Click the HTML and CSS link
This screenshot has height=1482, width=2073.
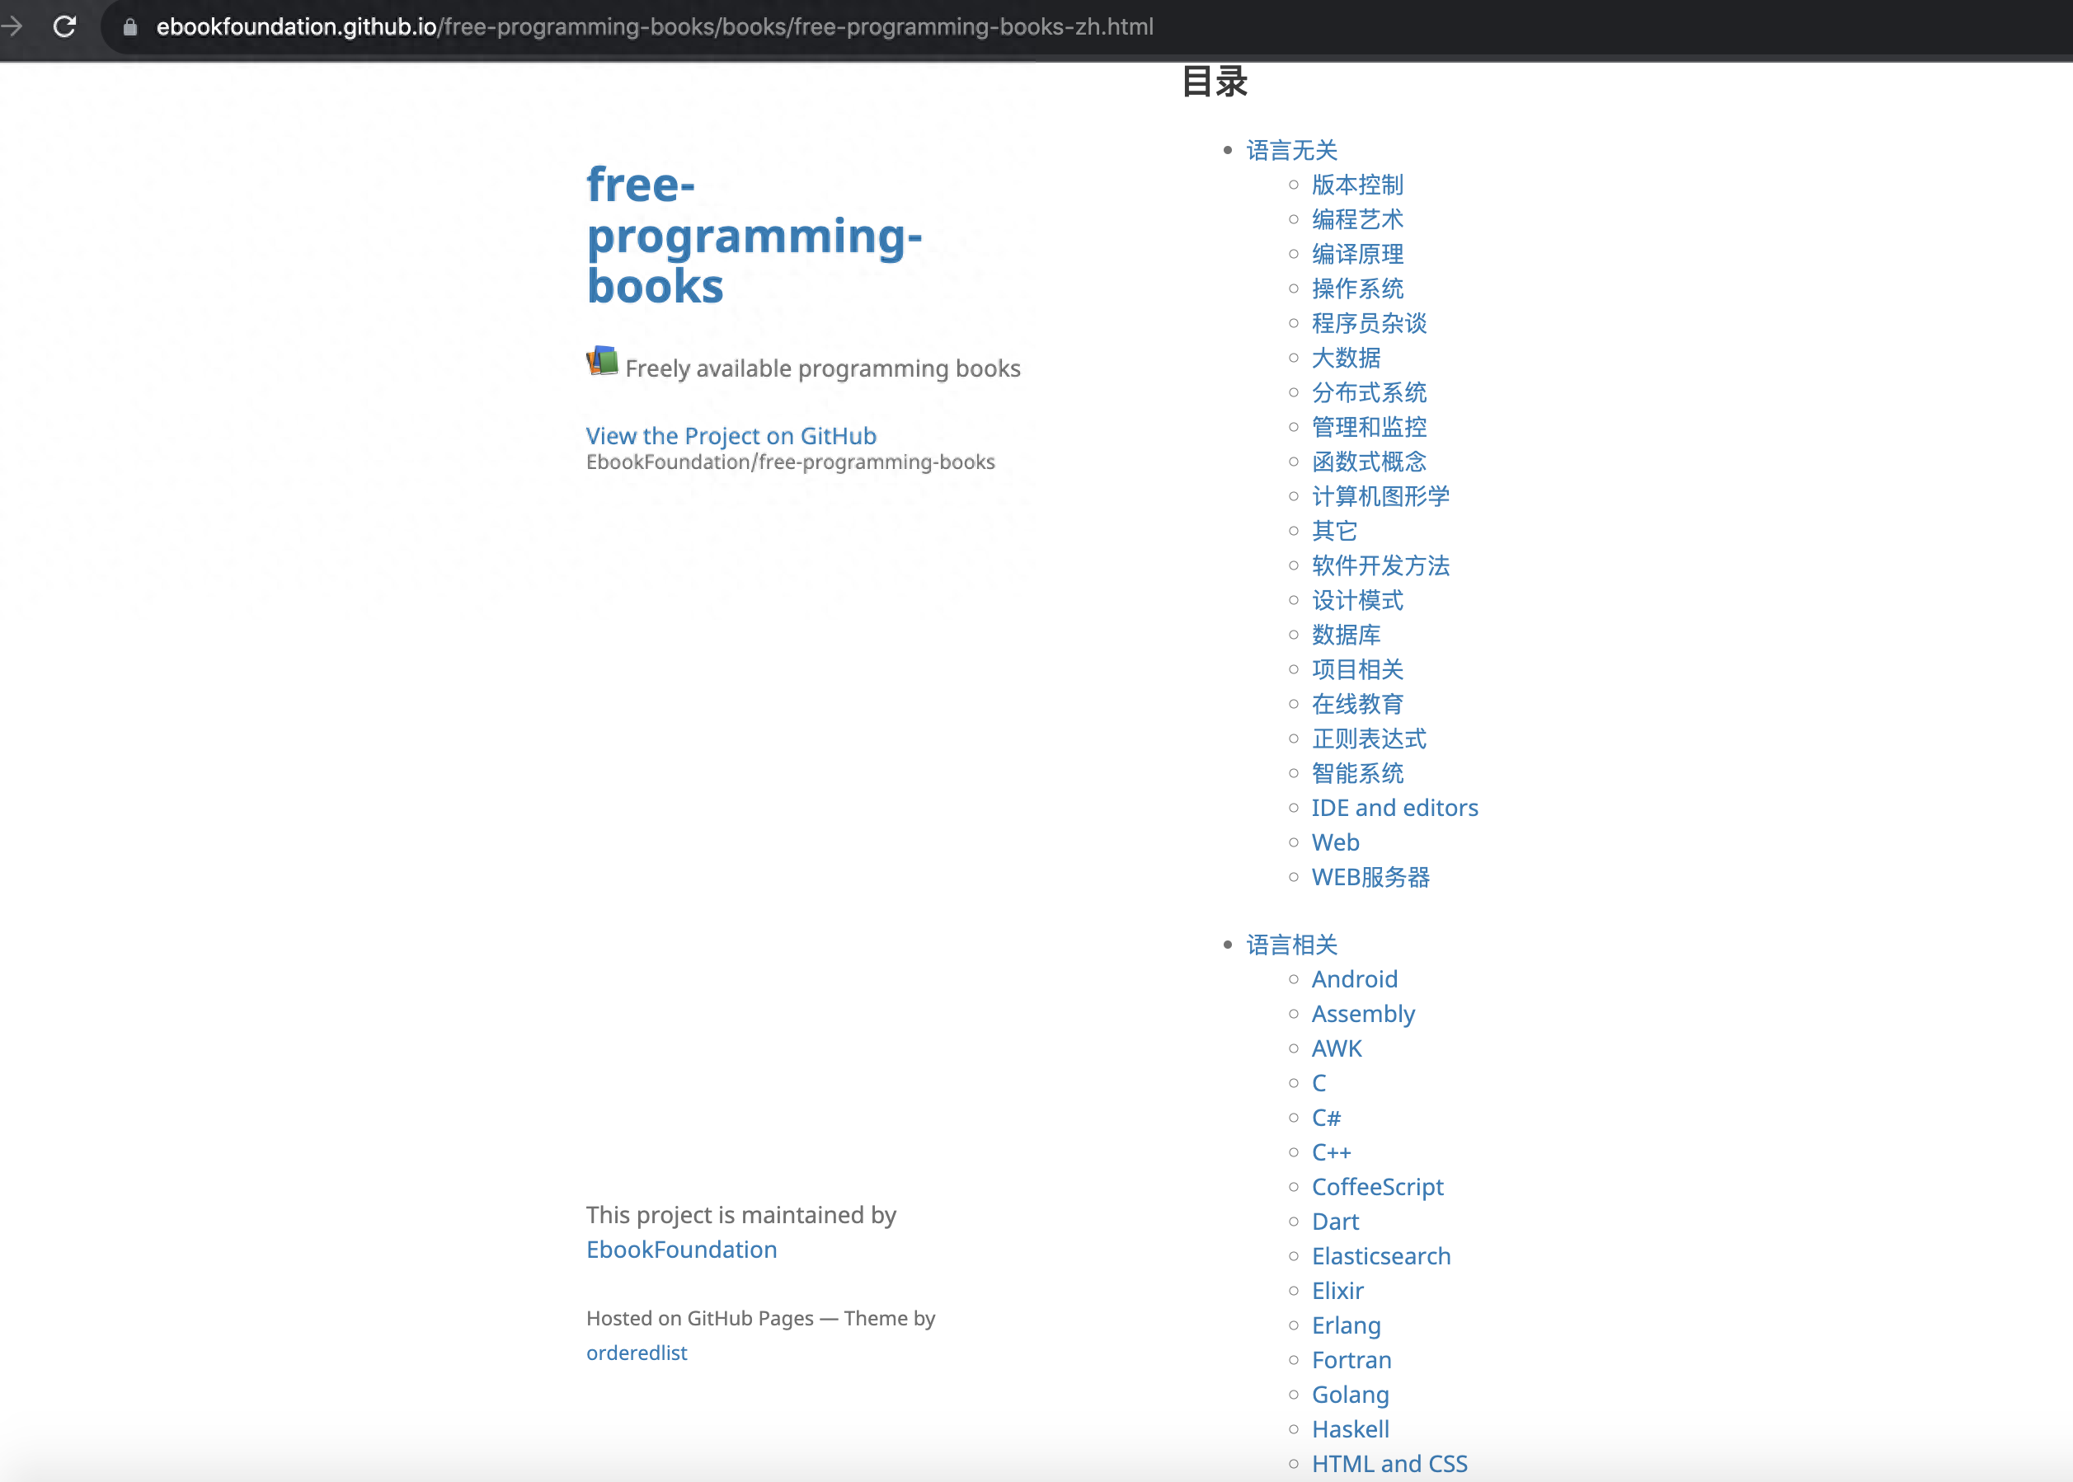point(1389,1465)
